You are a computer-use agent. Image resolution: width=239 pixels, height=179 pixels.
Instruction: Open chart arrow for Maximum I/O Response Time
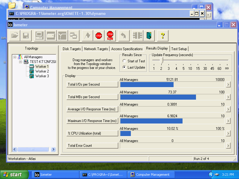point(228,121)
